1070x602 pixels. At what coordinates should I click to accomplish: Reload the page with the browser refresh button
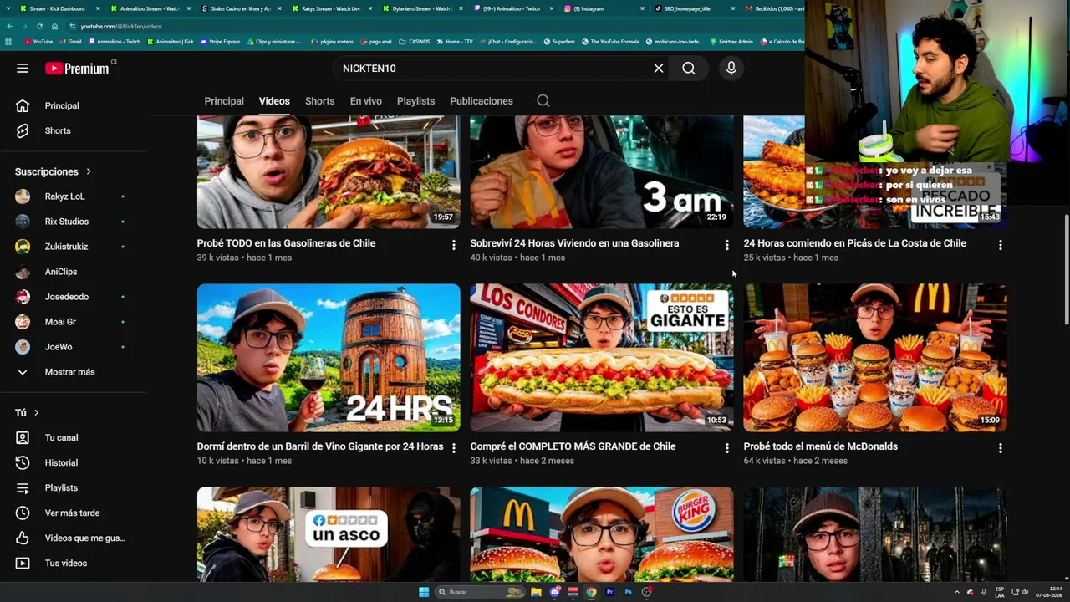(x=39, y=26)
